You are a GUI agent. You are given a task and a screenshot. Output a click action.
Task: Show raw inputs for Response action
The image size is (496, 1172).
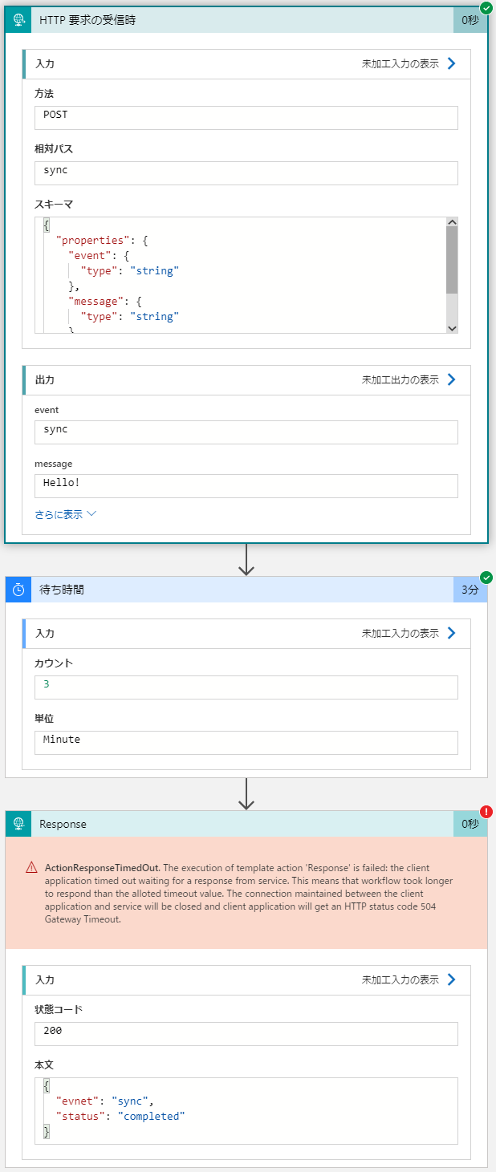(x=409, y=979)
